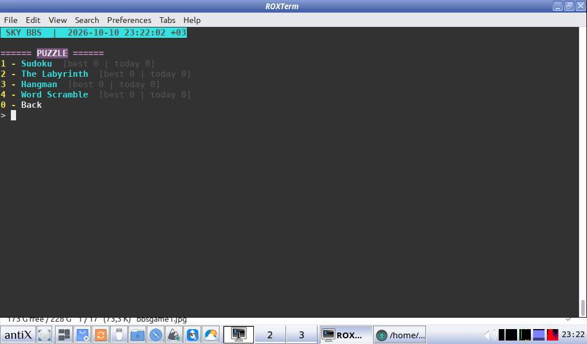Screen dimensions: 587x344
Task: Open the Preferences menu
Action: pyautogui.click(x=129, y=20)
